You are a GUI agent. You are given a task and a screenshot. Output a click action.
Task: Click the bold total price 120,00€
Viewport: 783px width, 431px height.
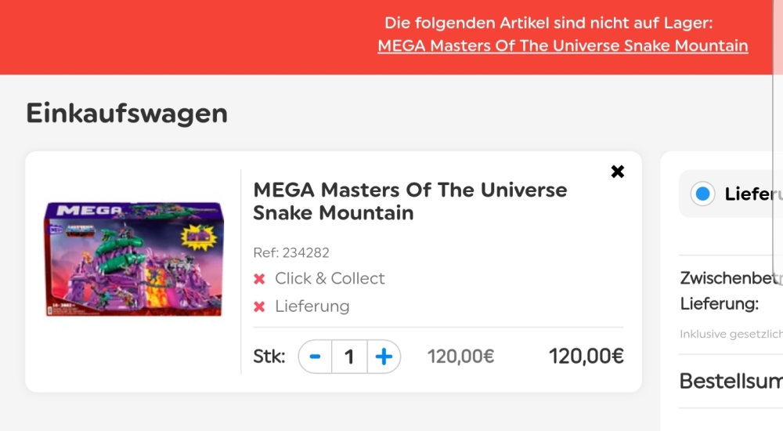(586, 357)
